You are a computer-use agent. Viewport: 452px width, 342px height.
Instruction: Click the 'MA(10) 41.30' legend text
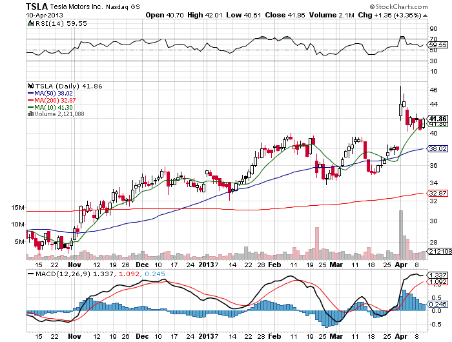54,107
